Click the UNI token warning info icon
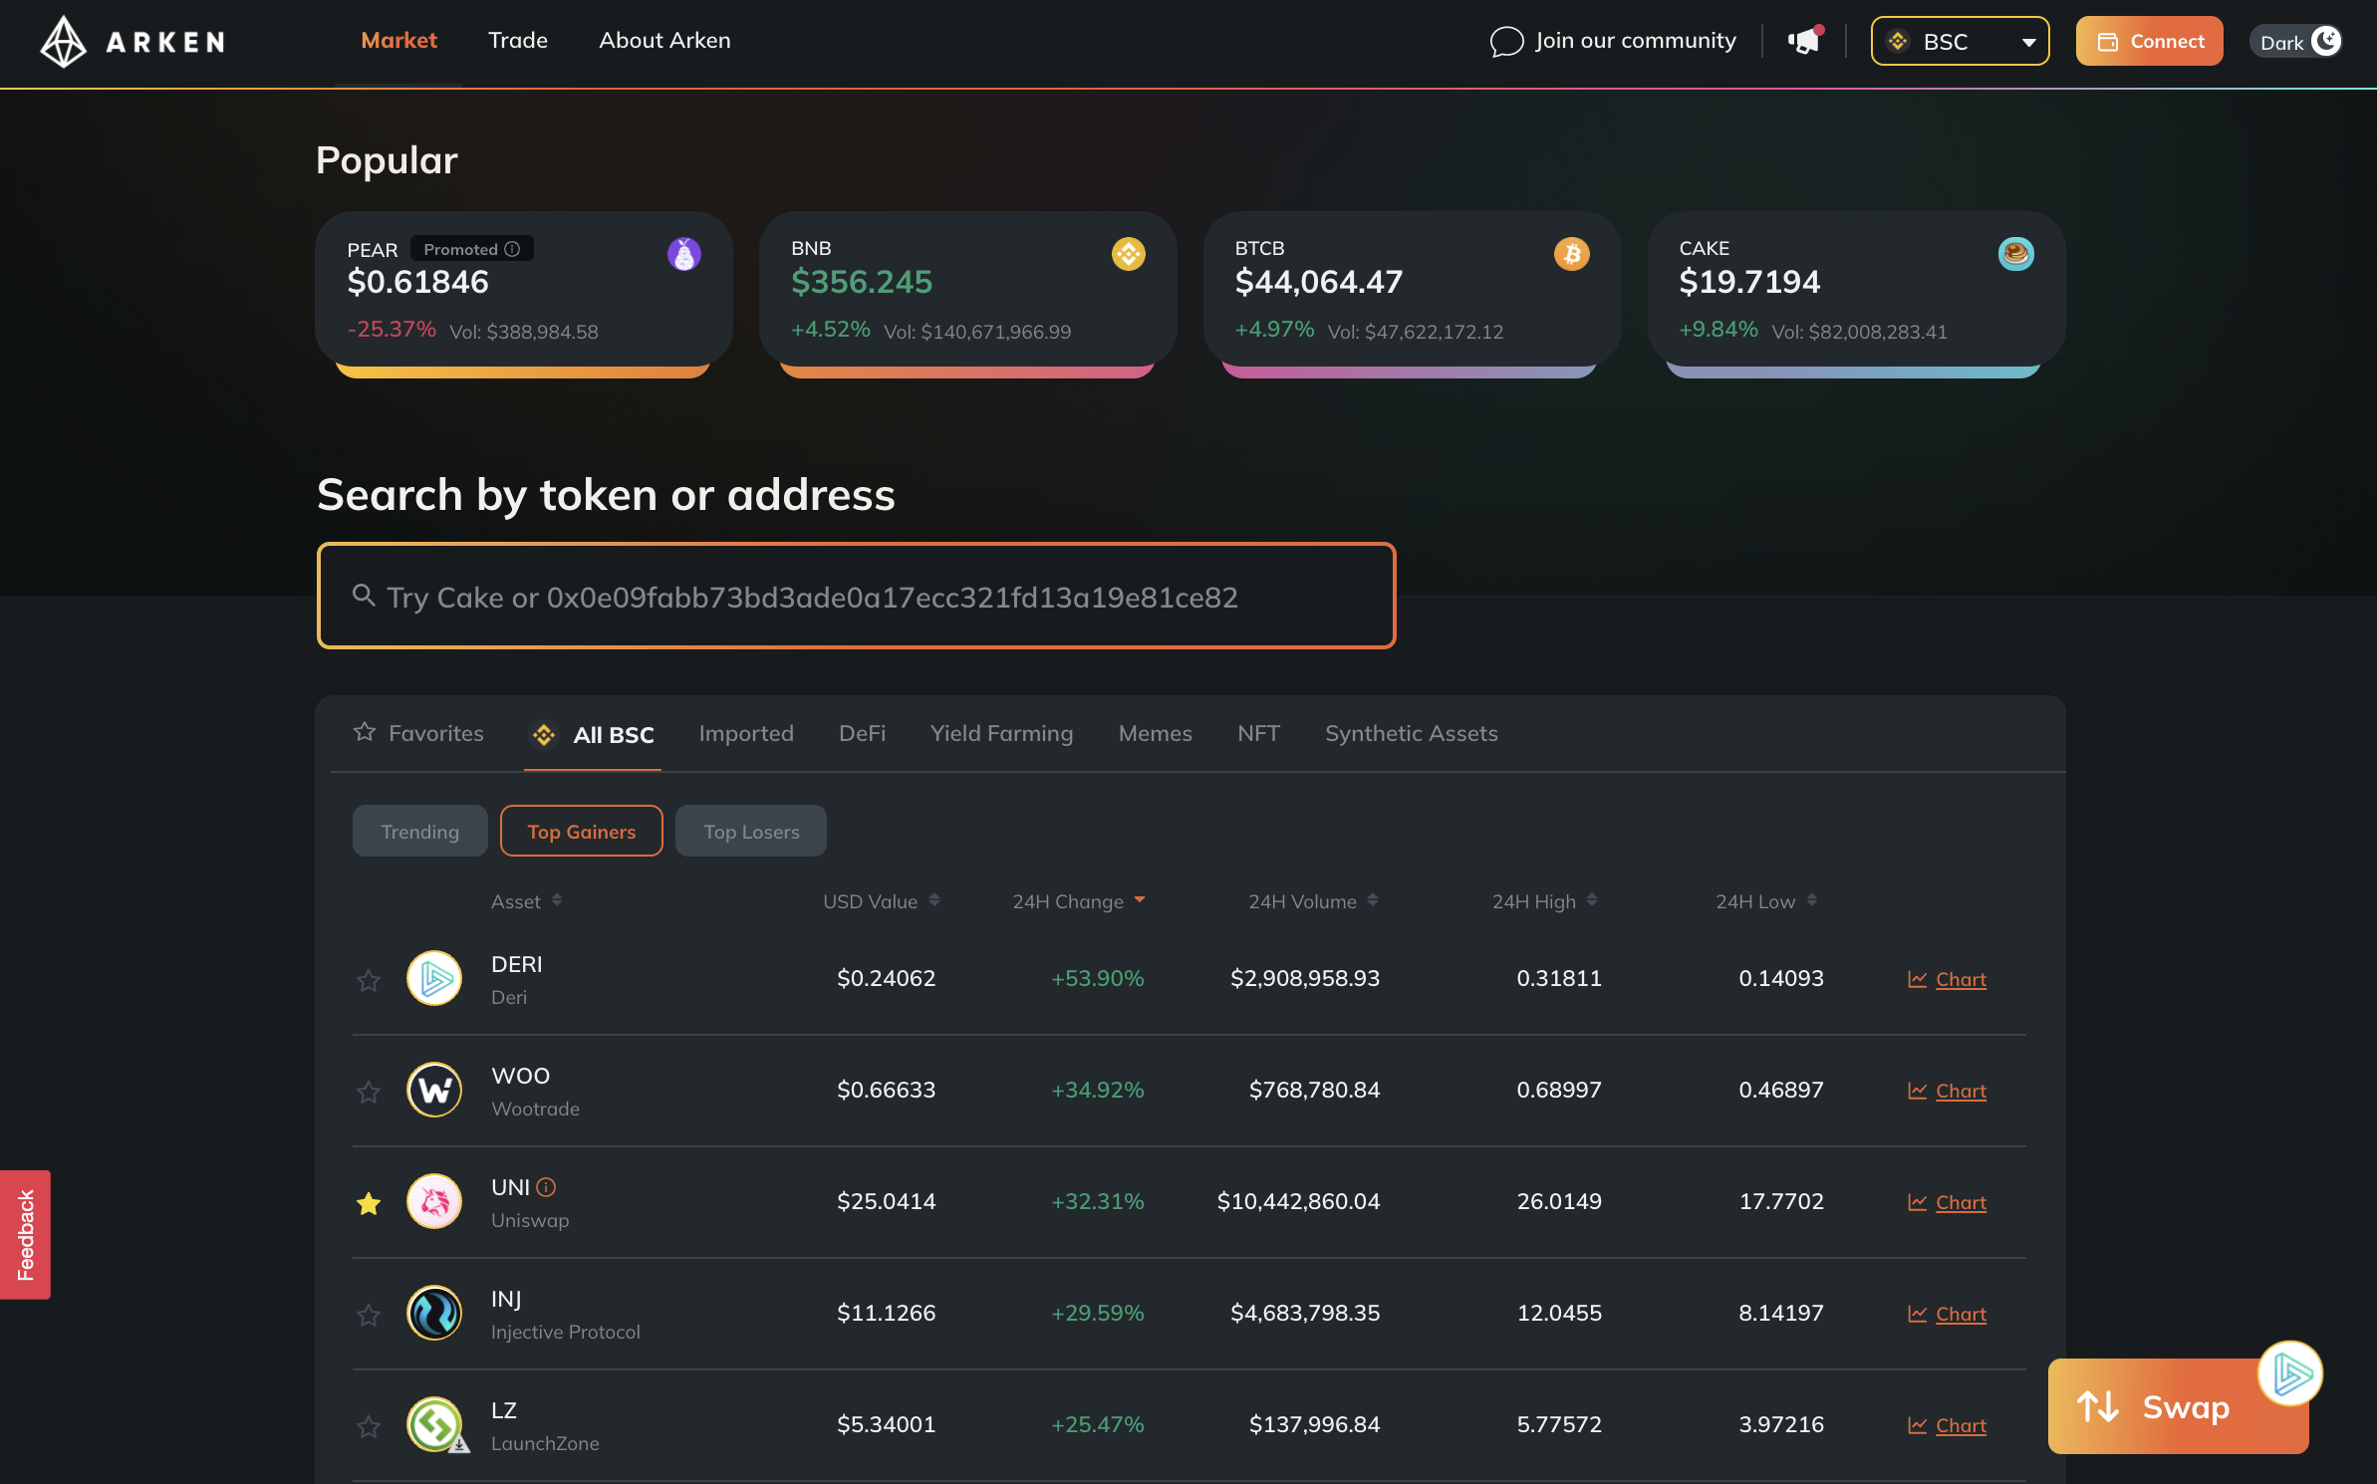This screenshot has height=1484, width=2377. pos(546,1187)
